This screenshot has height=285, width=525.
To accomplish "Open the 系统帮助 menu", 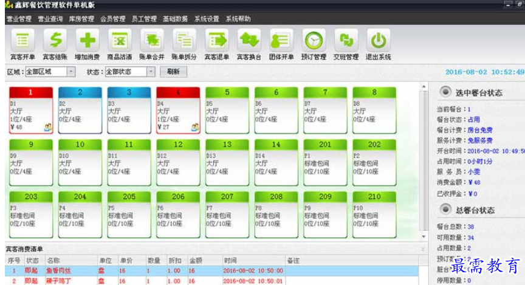I will point(238,19).
